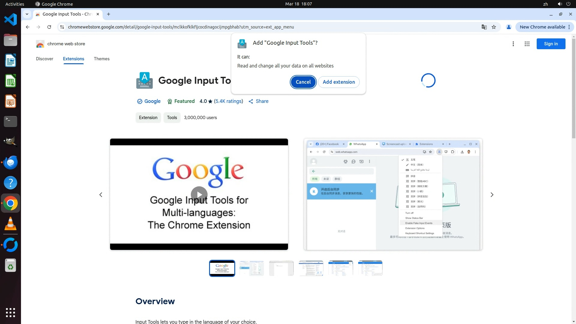Open Google apps grid icon
This screenshot has width=576, height=324.
(527, 44)
